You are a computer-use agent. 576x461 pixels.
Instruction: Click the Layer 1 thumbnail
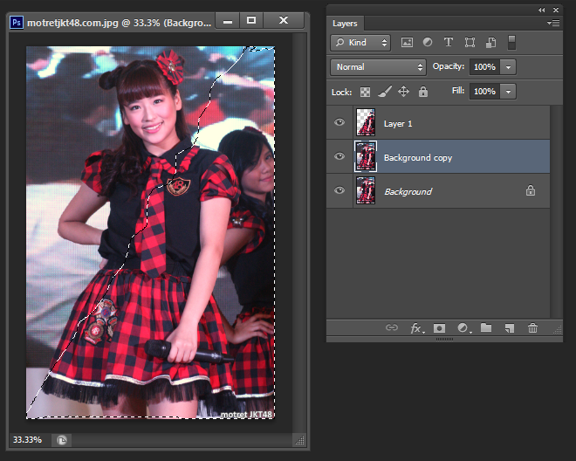pyautogui.click(x=366, y=122)
